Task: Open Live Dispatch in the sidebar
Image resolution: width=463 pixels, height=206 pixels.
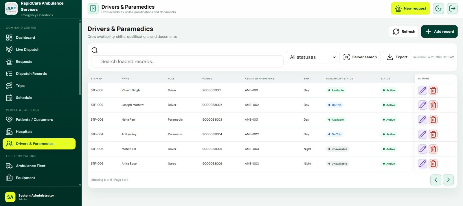Action: click(x=39, y=50)
